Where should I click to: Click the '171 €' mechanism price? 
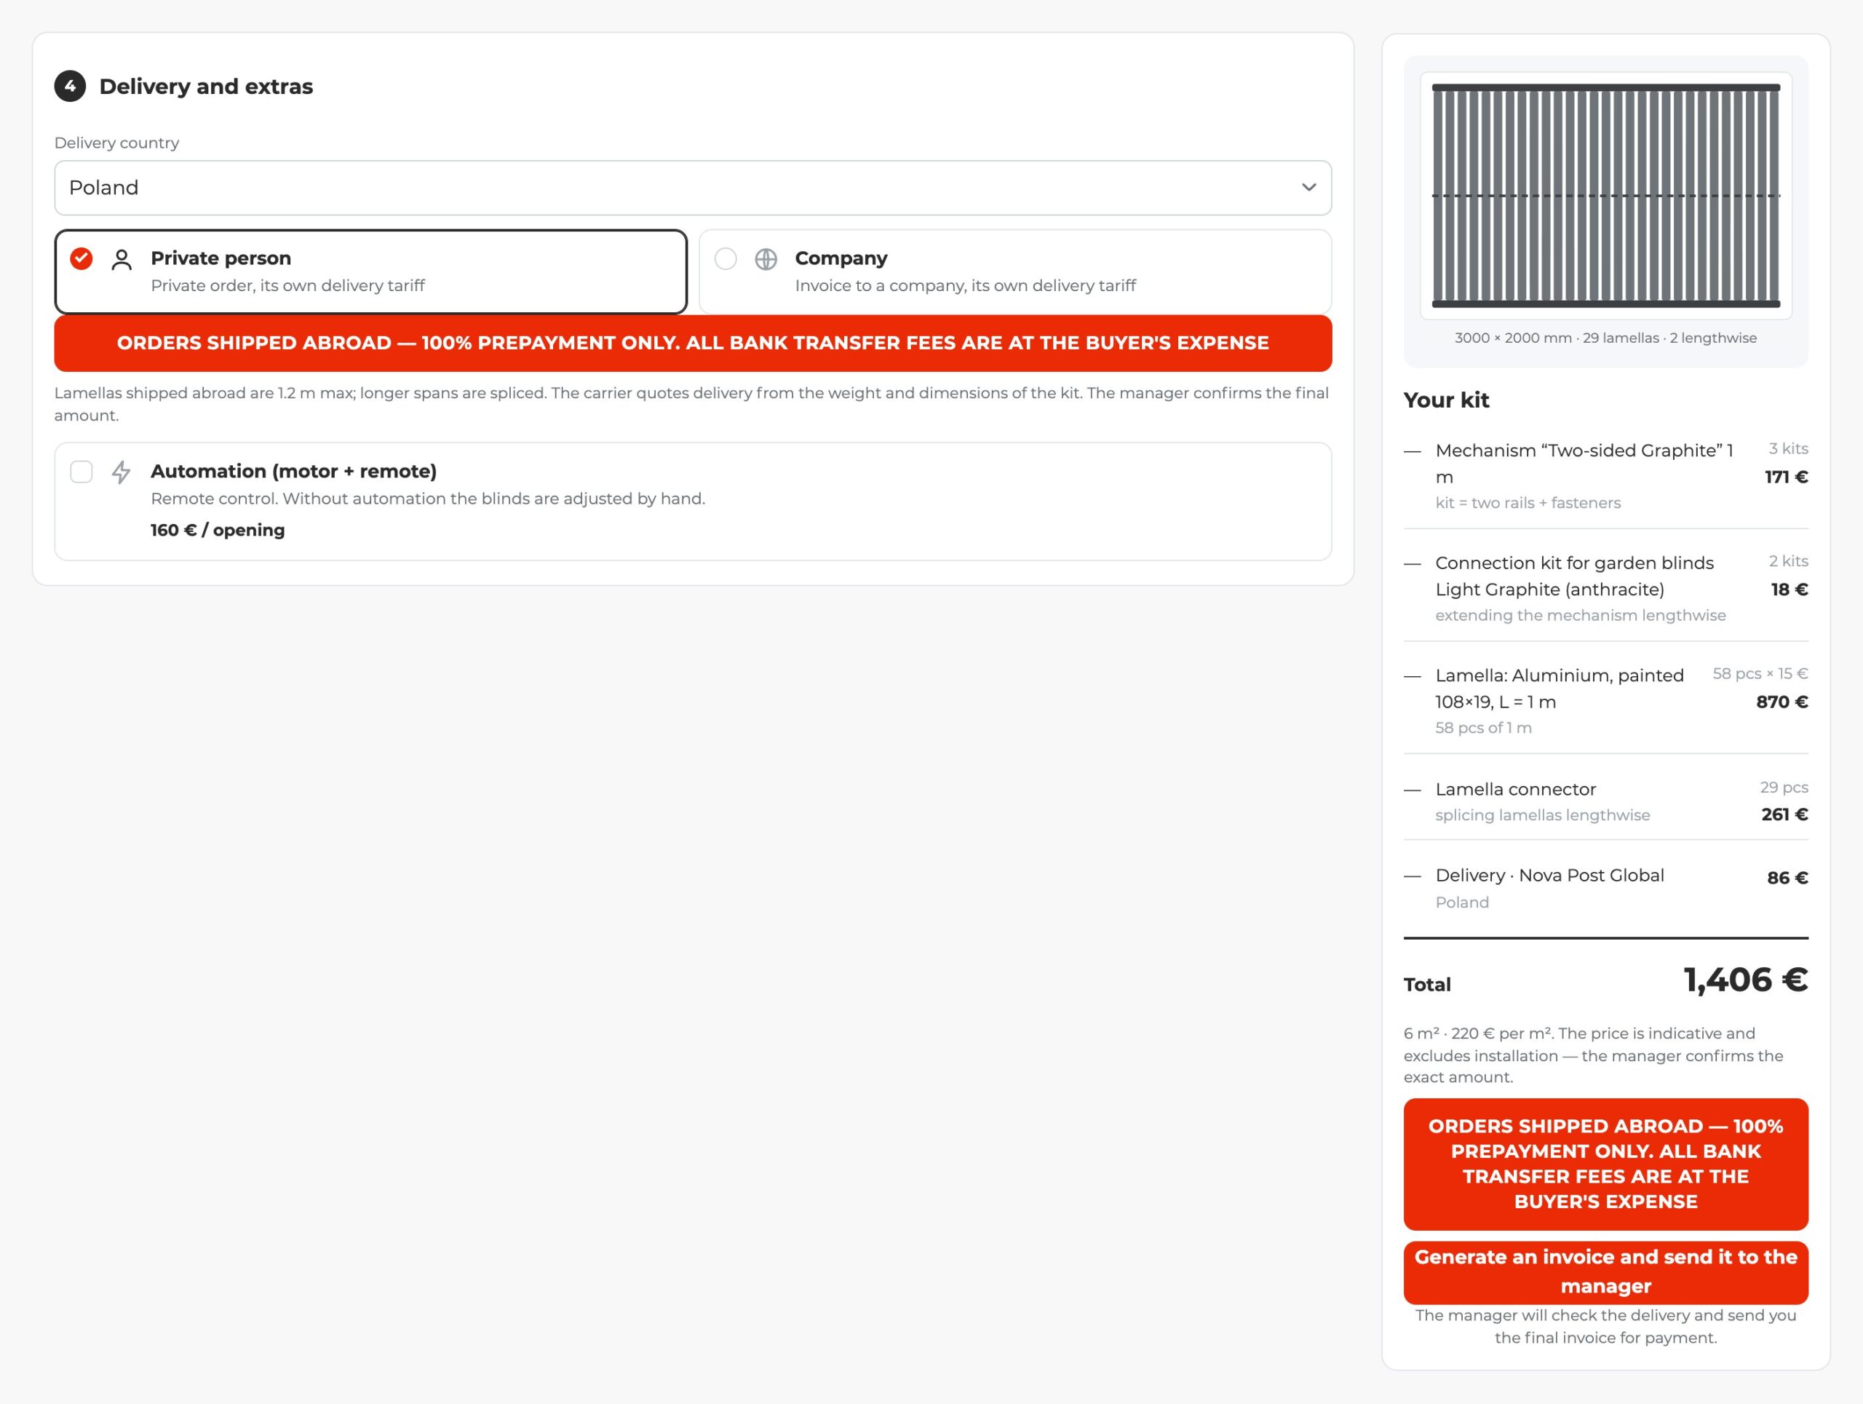pos(1787,477)
